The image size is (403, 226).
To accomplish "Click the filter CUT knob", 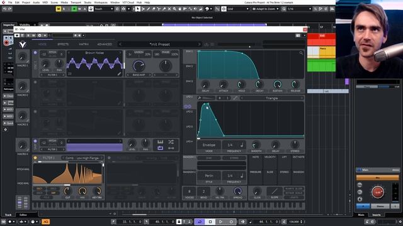I will [x=67, y=191].
